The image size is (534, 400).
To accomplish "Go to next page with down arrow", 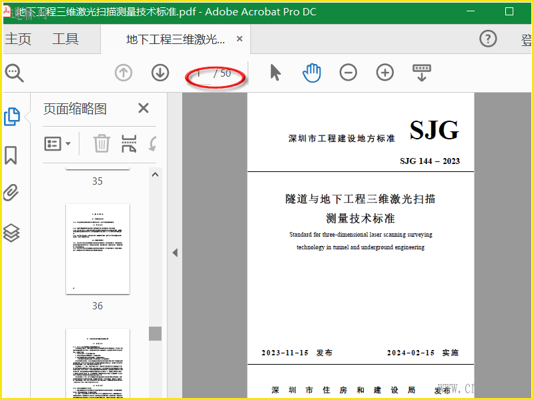I will tap(160, 73).
